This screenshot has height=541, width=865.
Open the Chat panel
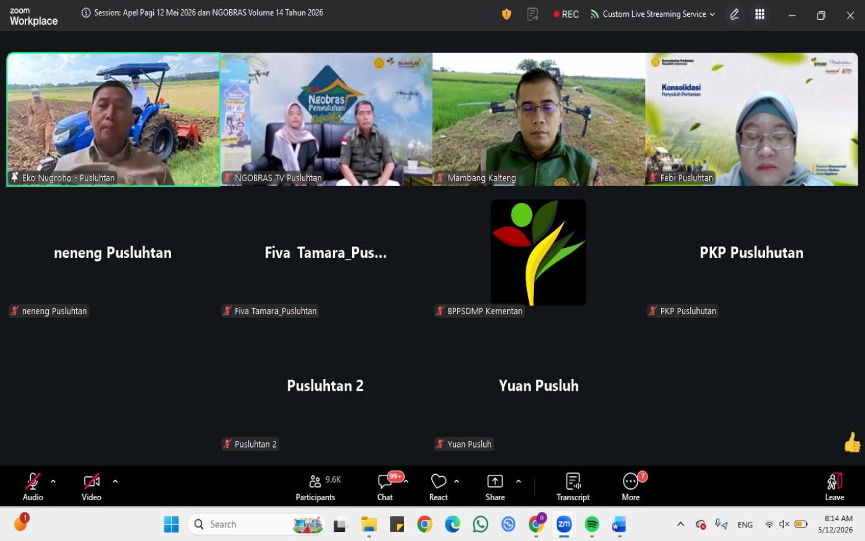(385, 487)
